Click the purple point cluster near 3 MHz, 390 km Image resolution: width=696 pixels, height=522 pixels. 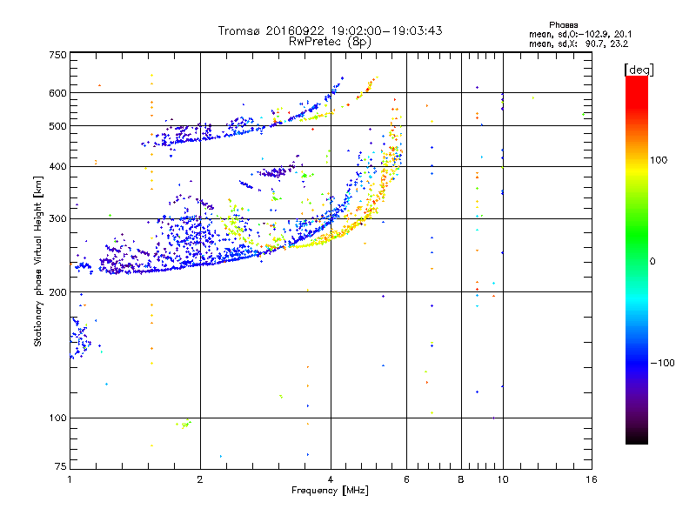tap(278, 171)
